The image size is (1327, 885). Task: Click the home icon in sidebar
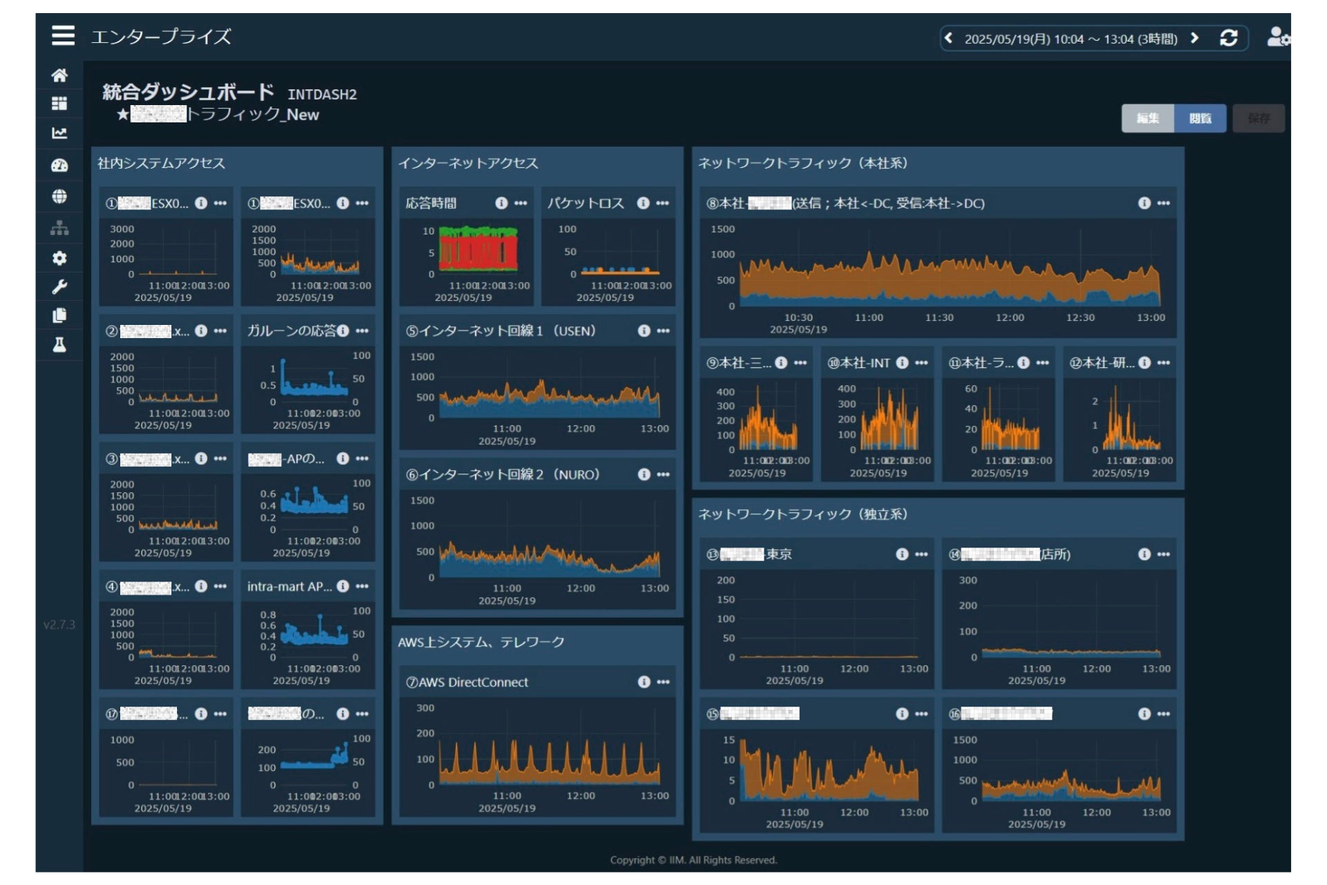(59, 75)
